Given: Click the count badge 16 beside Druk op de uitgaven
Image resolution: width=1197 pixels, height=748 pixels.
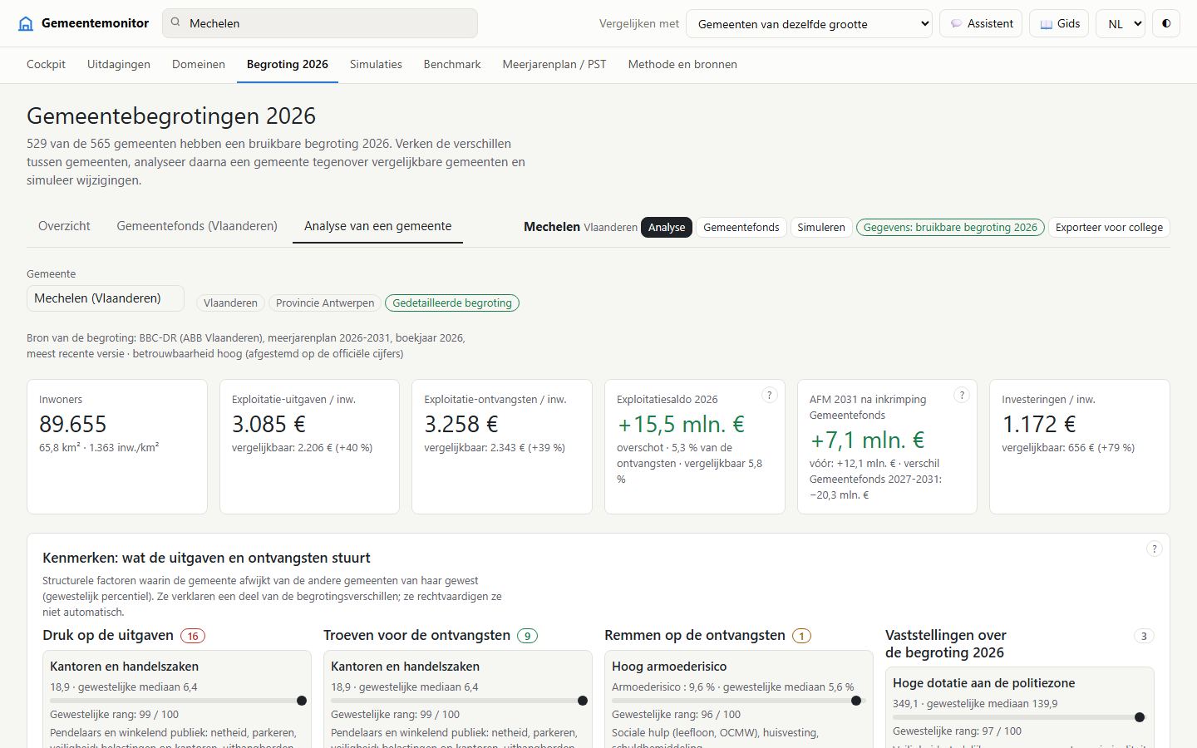Looking at the screenshot, I should (x=193, y=636).
